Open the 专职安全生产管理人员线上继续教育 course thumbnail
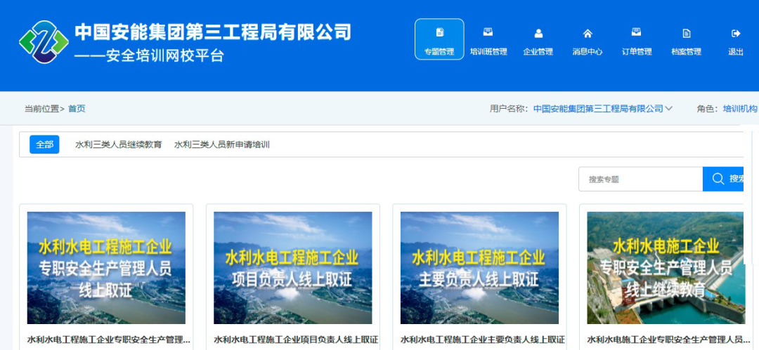Viewport: 759px width, 350px height. point(665,268)
